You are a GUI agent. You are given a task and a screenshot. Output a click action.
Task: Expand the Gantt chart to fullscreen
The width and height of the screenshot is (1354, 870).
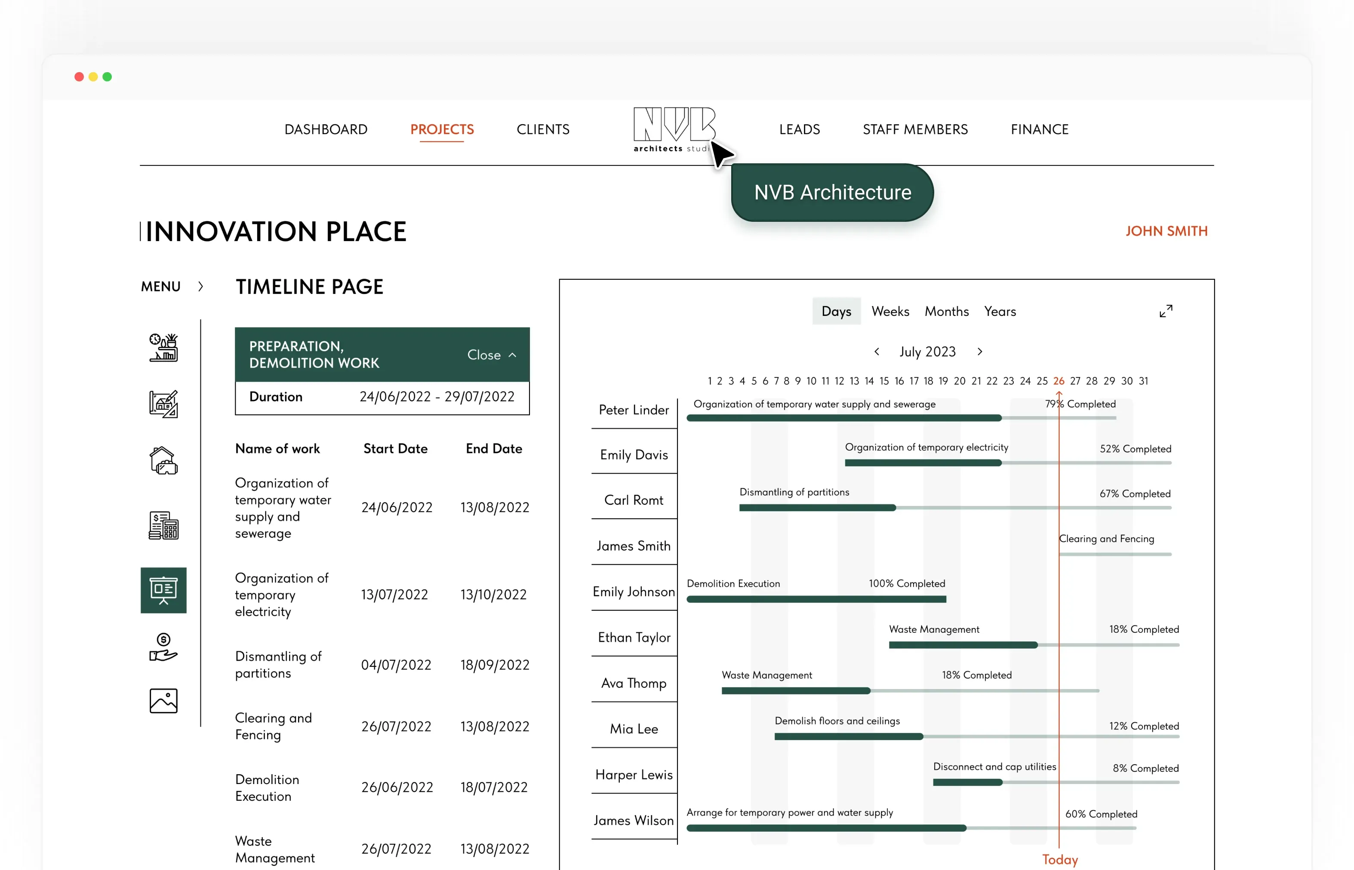(x=1166, y=311)
